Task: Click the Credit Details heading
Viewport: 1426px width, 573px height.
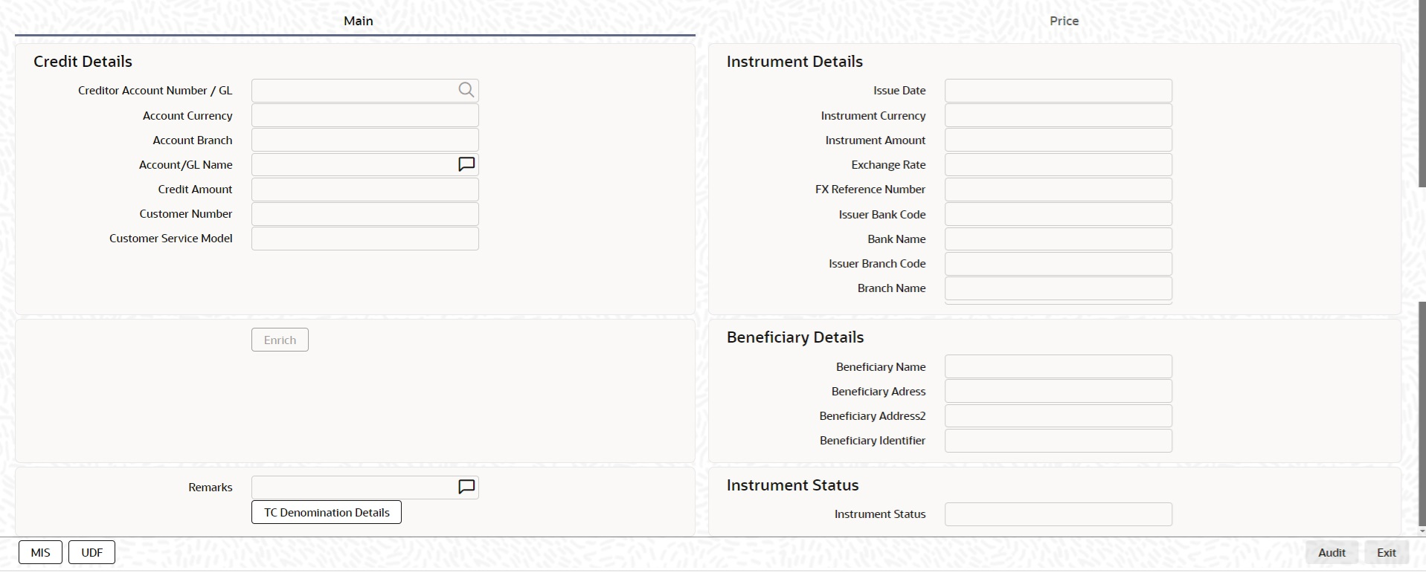Action: [83, 62]
